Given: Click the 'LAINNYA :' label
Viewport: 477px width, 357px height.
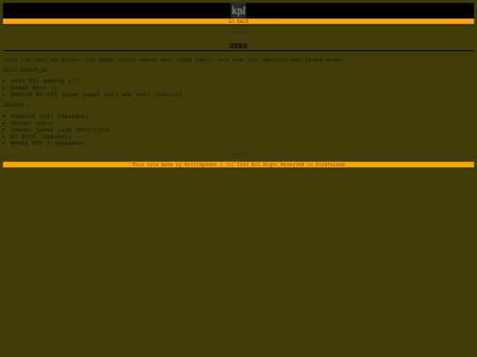Looking at the screenshot, I should pos(16,105).
